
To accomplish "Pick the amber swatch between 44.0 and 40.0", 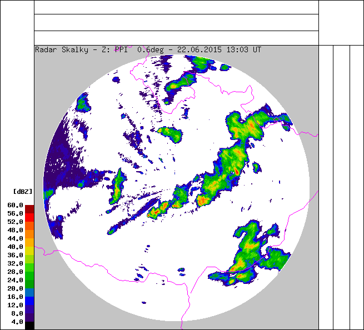I will click(x=29, y=243).
